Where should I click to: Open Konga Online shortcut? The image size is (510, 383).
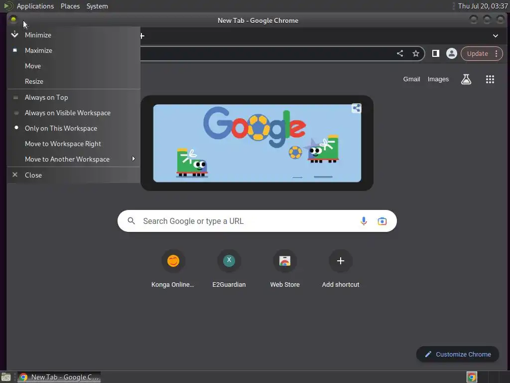tap(173, 269)
